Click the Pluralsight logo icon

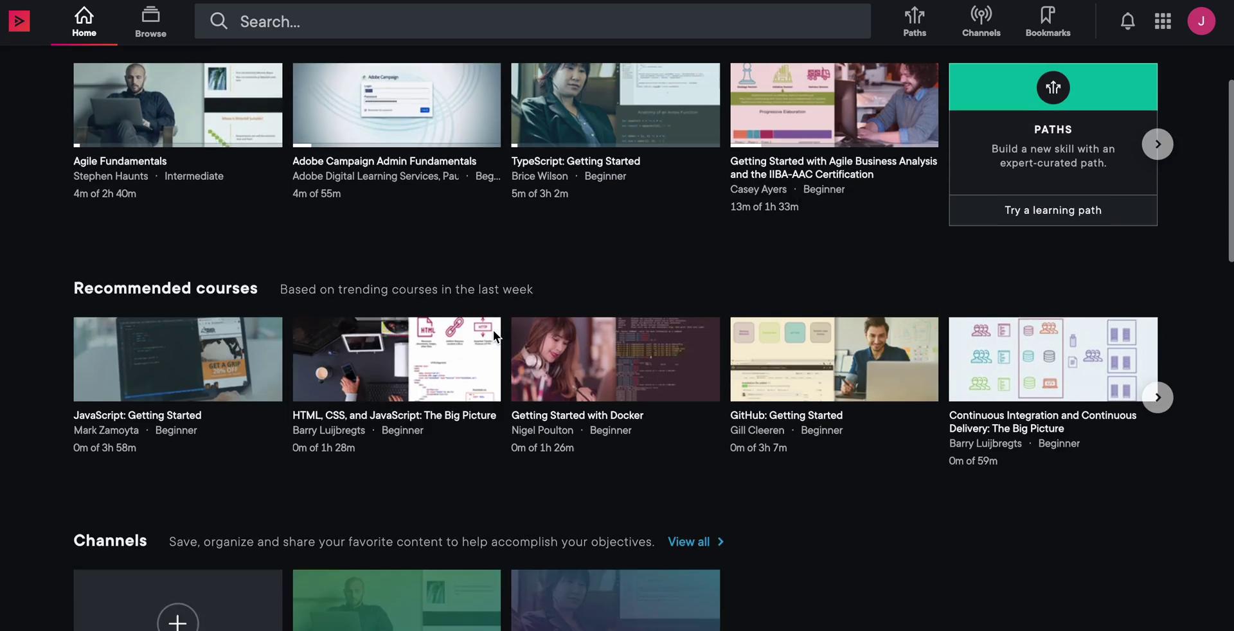[x=19, y=21]
